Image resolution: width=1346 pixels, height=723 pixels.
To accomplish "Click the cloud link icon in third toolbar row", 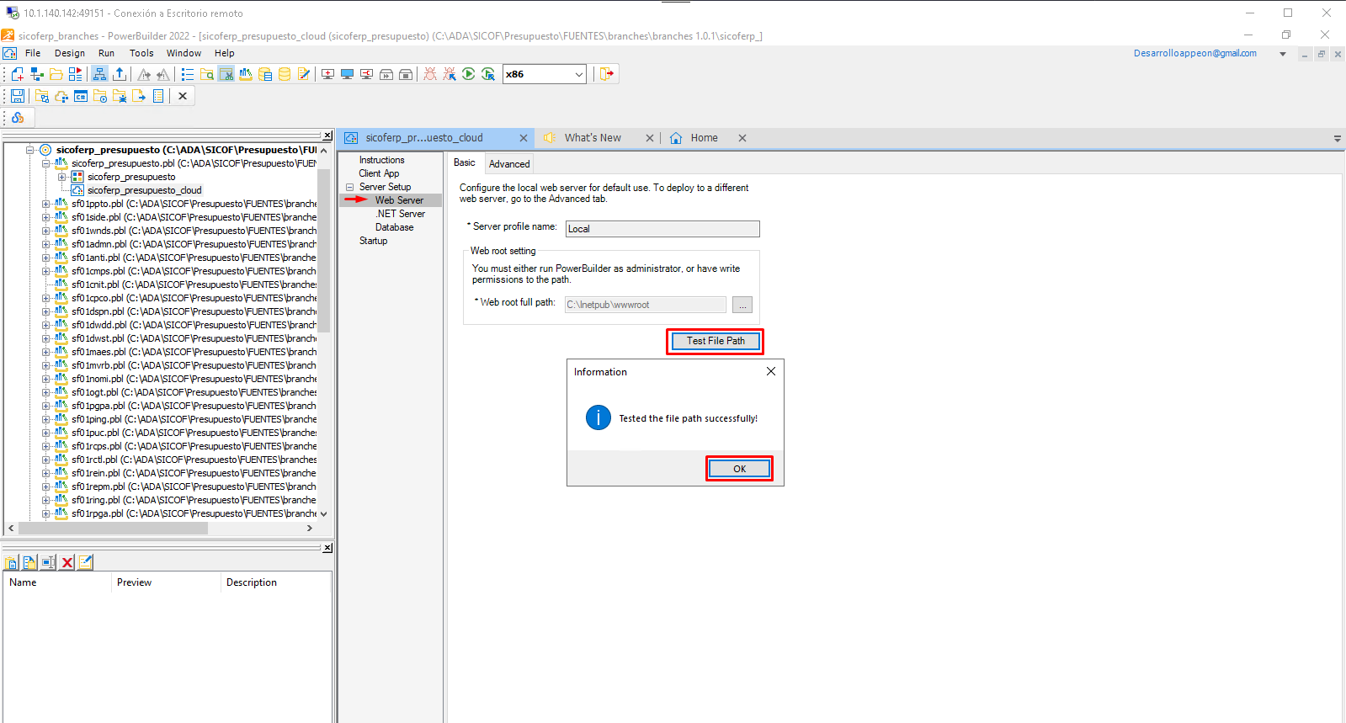I will pos(18,118).
